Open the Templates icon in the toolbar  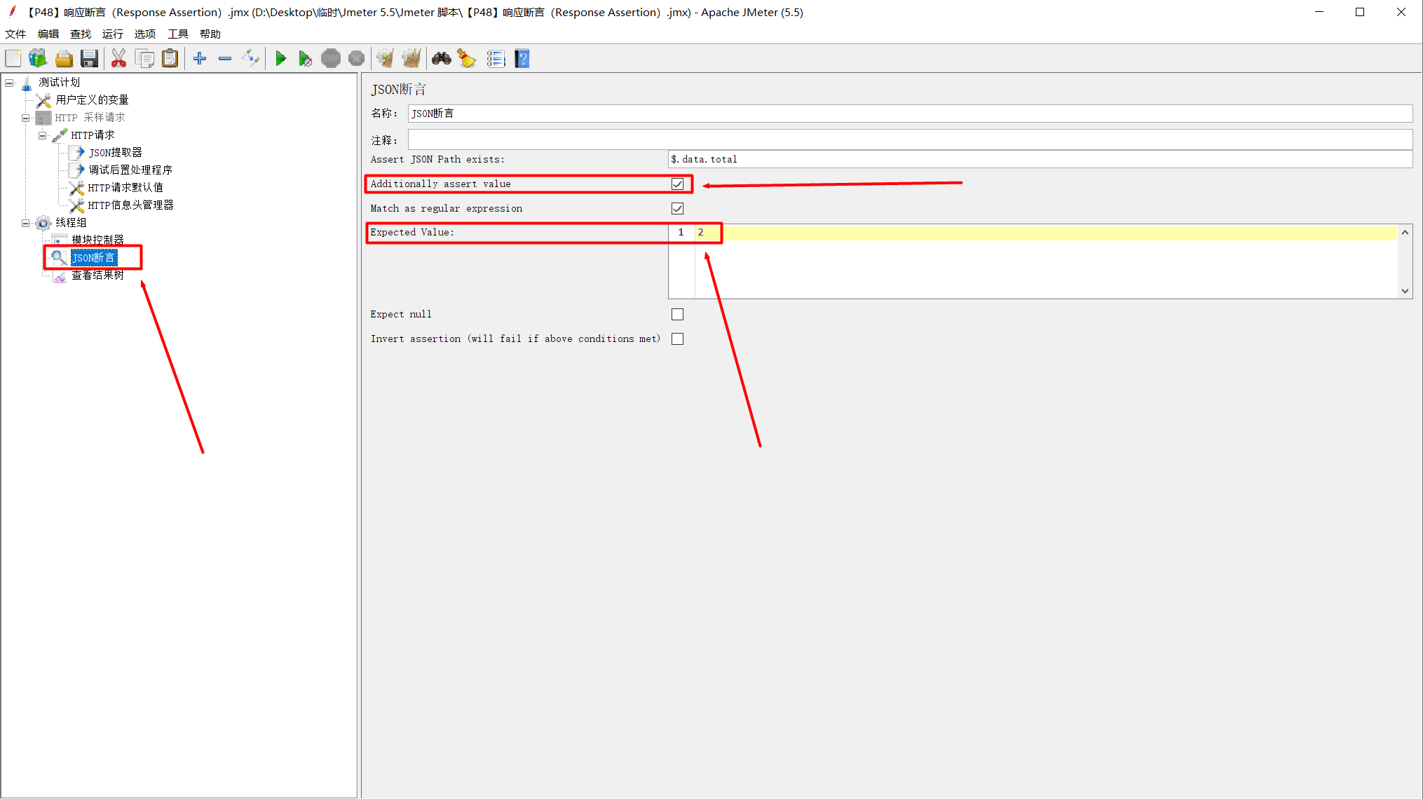[x=38, y=59]
